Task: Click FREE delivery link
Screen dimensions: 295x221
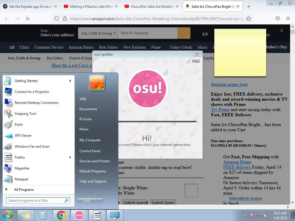Action: click(237, 167)
